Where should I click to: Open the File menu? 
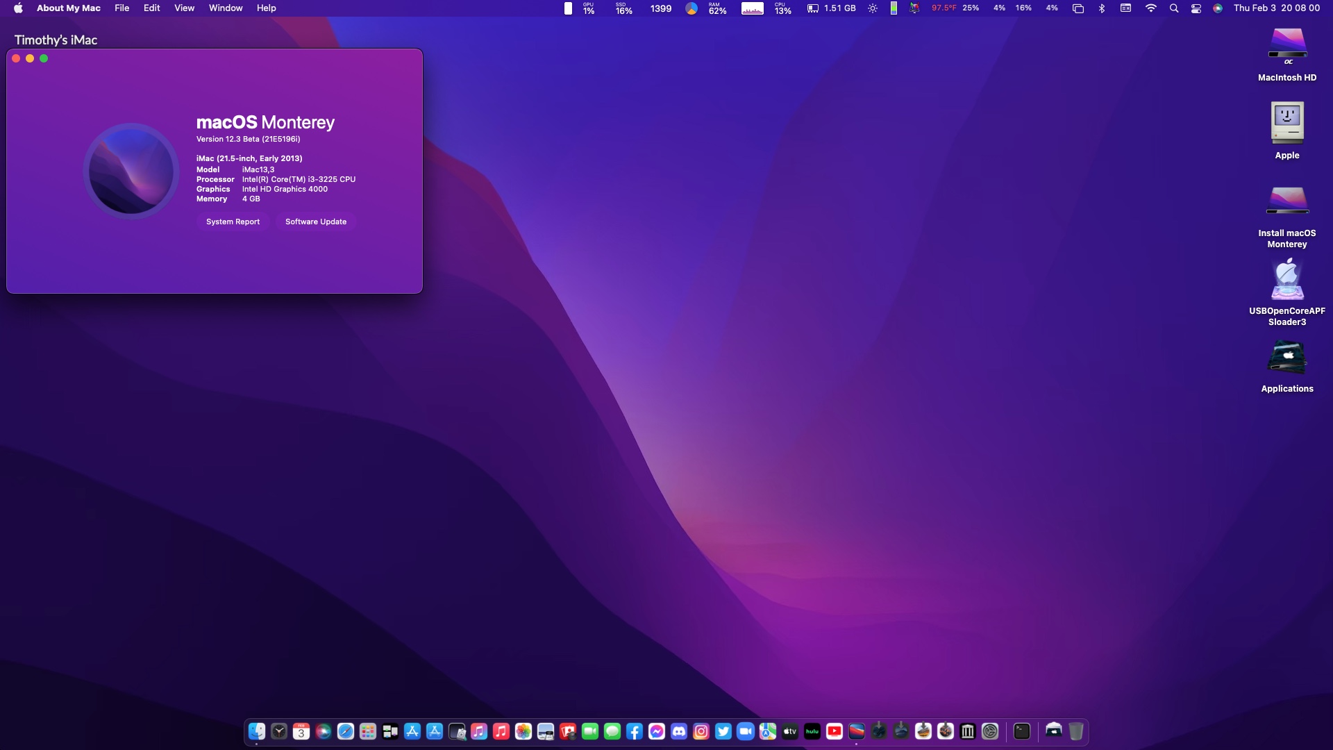tap(121, 8)
